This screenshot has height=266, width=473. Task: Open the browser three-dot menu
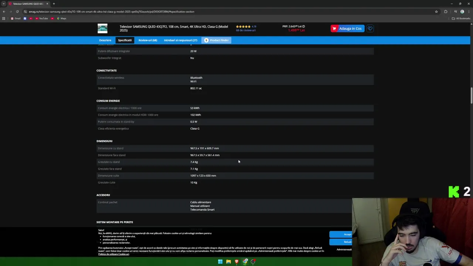[469, 11]
